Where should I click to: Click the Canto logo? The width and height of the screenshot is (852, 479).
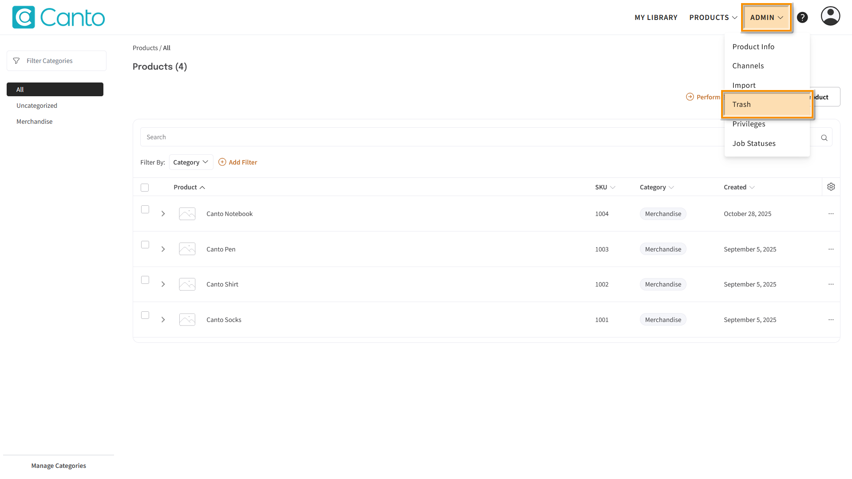[59, 17]
